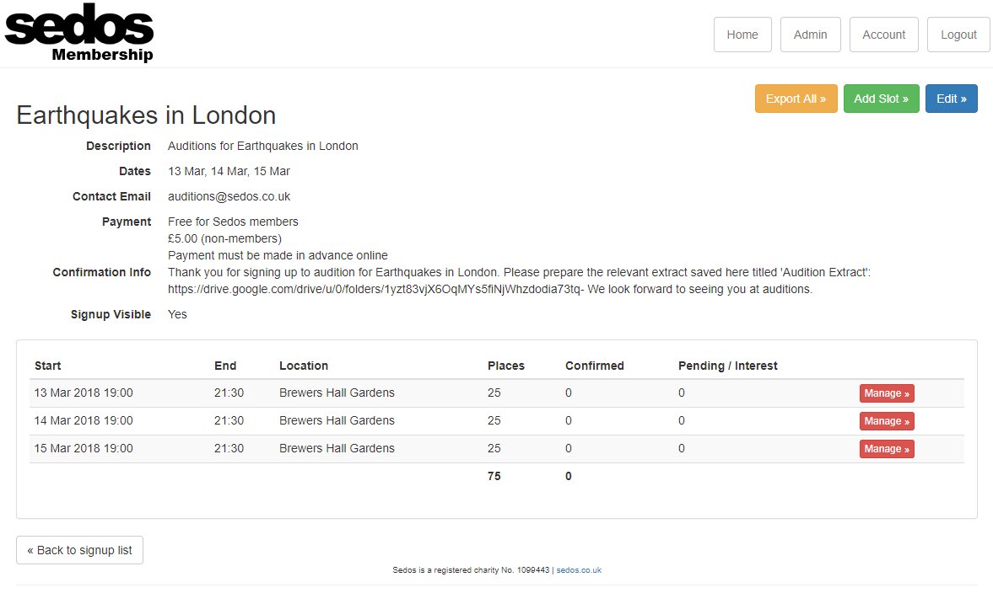
Task: Click the Pending / Interest column header
Action: click(x=727, y=366)
